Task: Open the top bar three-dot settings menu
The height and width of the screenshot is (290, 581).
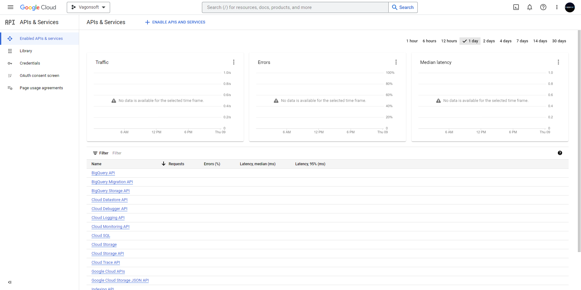Action: coord(557,7)
